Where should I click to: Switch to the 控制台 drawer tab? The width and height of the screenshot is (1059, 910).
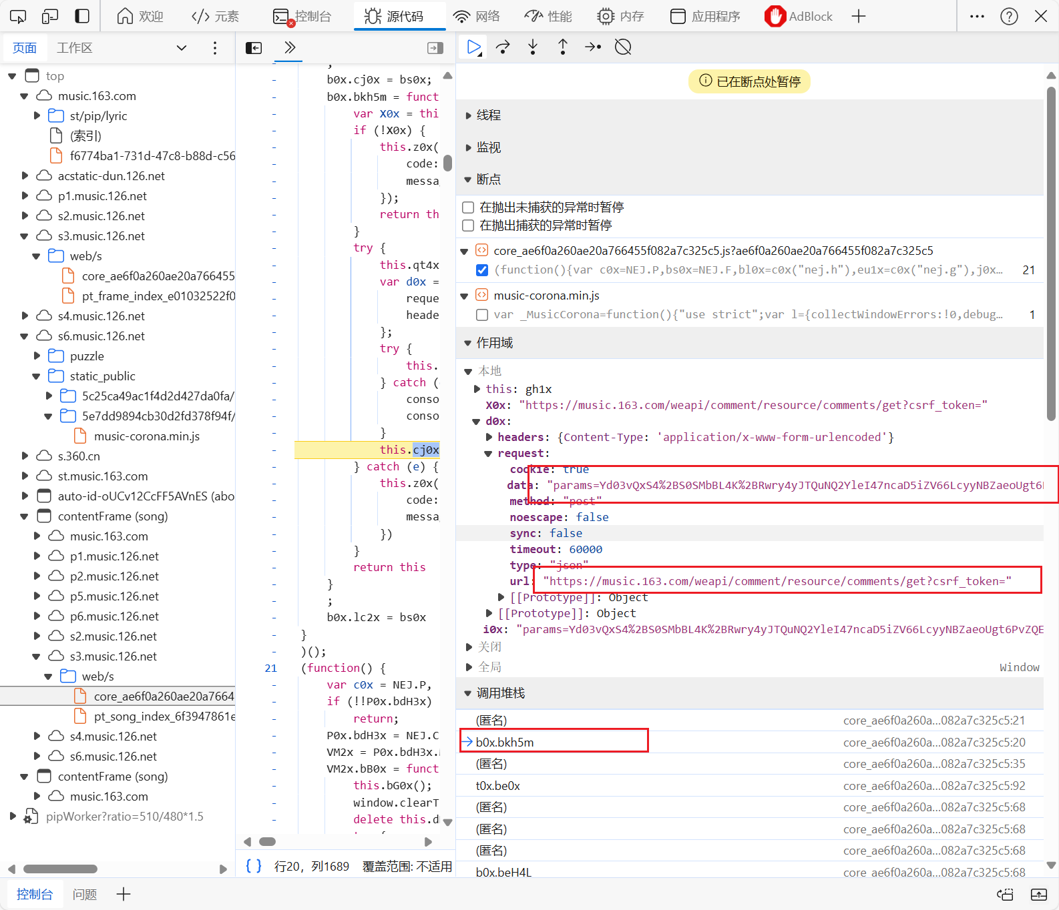coord(35,895)
